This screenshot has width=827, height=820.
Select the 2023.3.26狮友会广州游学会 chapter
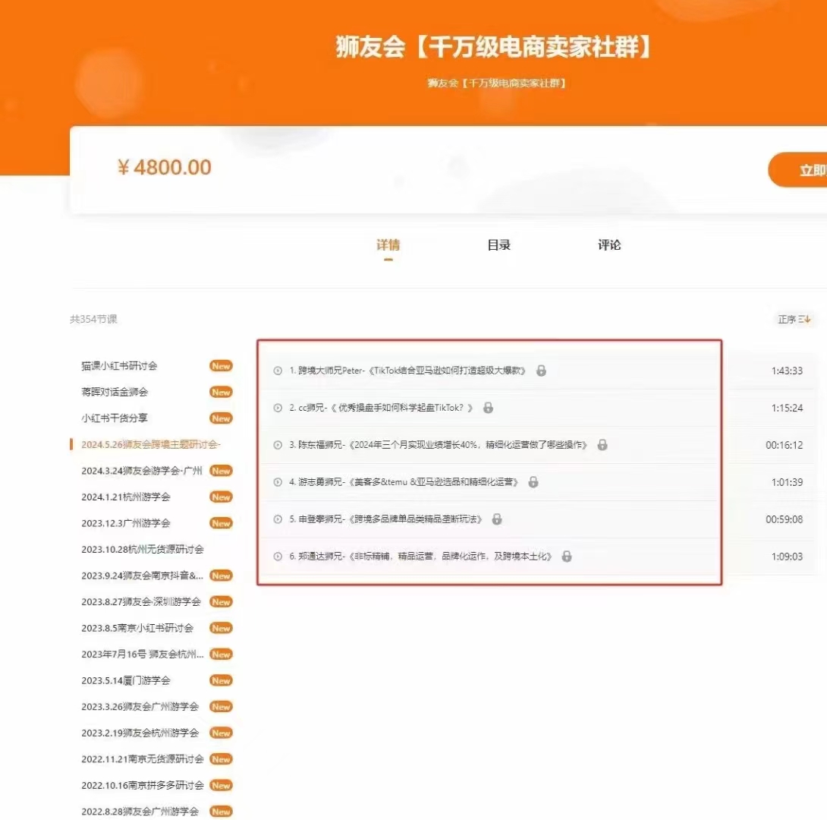pyautogui.click(x=140, y=707)
